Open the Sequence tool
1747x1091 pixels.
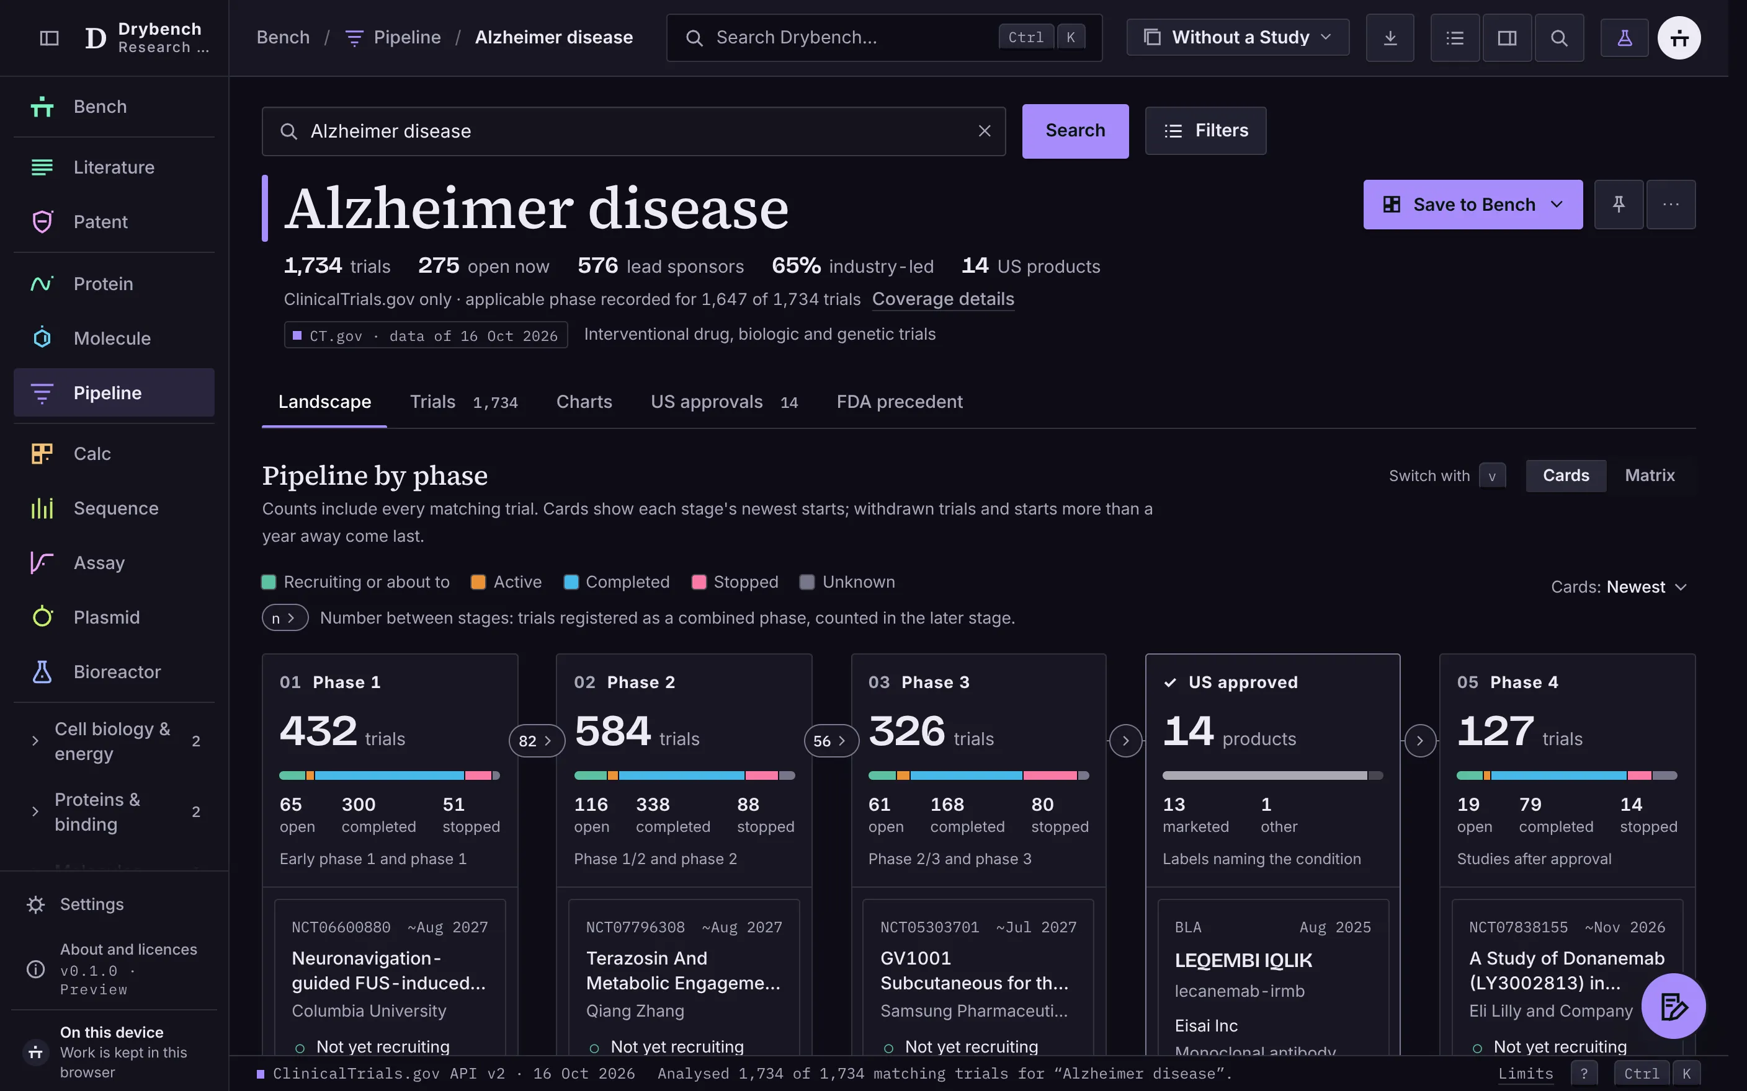click(114, 509)
